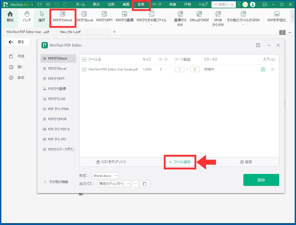The image size is (296, 225).
Task: Select PDFからEPUB in conversion list
Action: point(58,119)
